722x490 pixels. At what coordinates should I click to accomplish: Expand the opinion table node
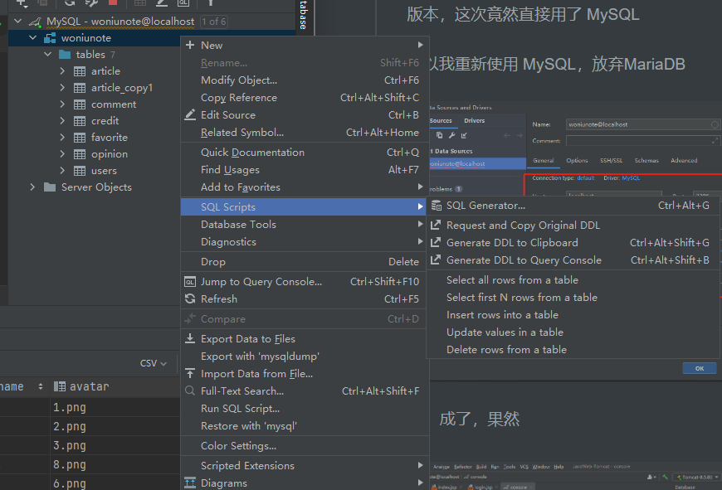coord(62,153)
